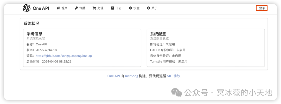This screenshot has width=281, height=104.
Task: Select the Turnstile 用户校验 status row
Action: pos(169,61)
